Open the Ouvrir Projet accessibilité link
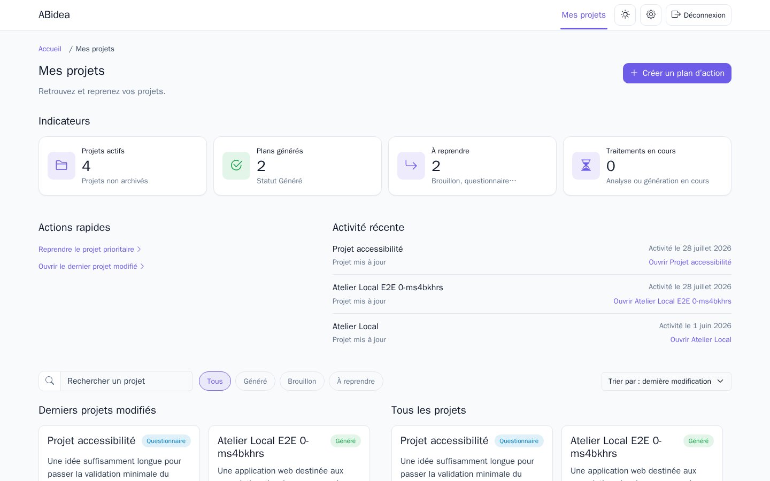 point(690,262)
